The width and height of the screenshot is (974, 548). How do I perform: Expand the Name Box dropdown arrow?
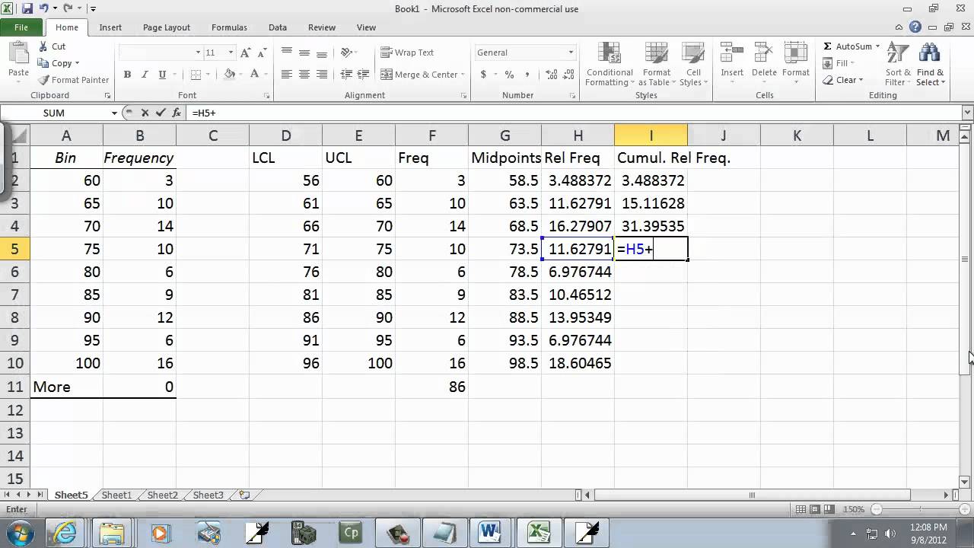tap(114, 113)
